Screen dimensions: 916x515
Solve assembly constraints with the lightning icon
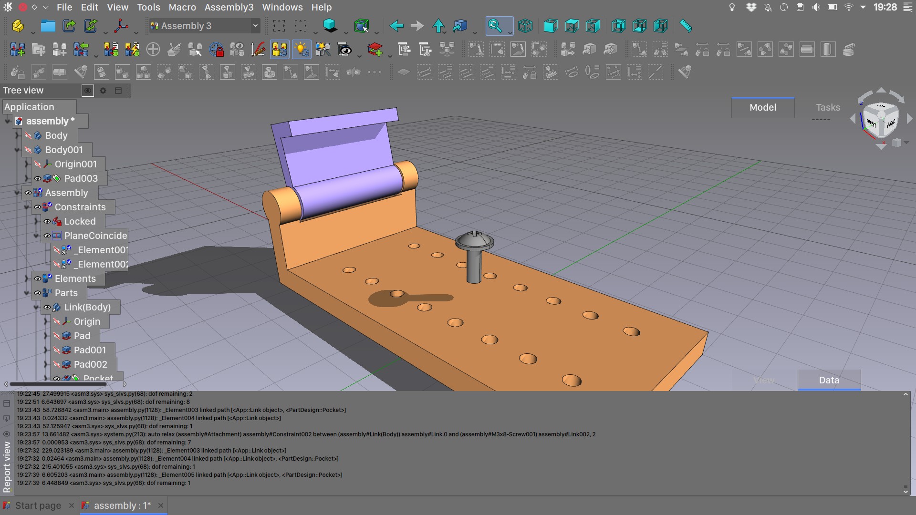pos(132,49)
